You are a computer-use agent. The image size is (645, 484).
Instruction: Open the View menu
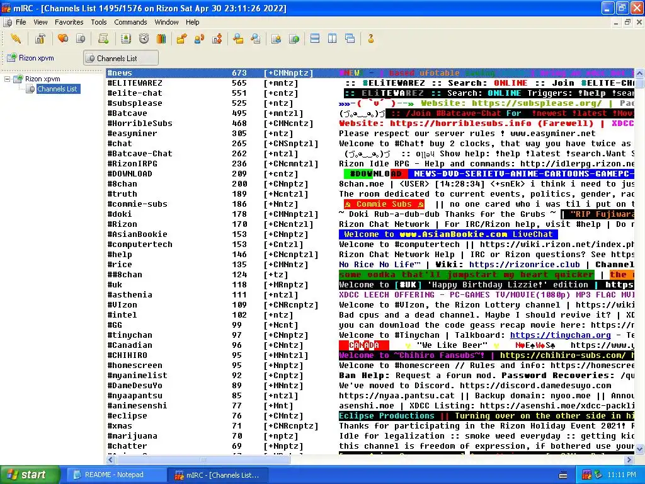(x=40, y=22)
